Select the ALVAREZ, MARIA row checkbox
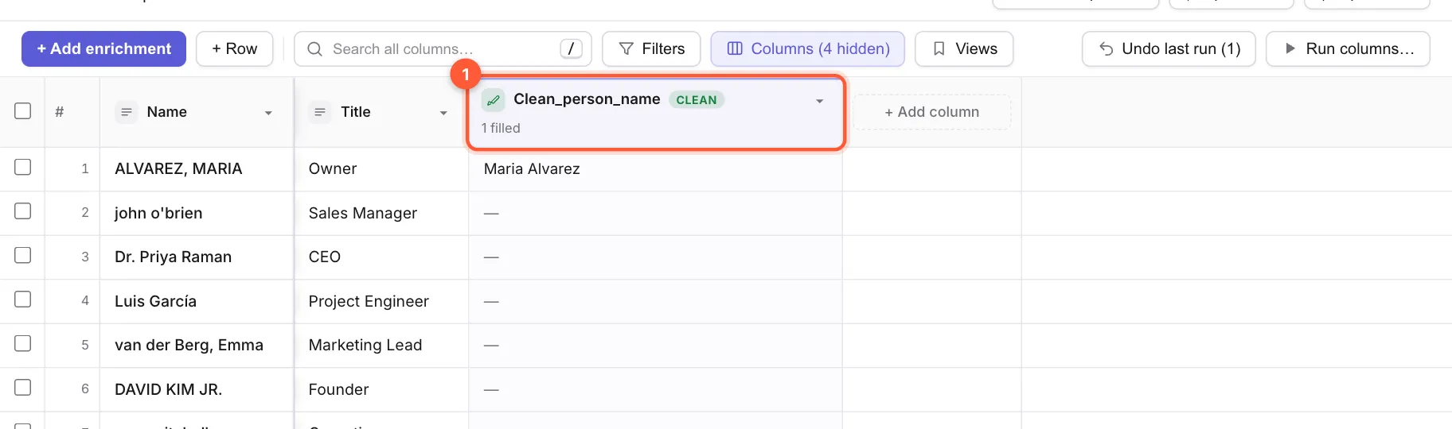Image resolution: width=1452 pixels, height=429 pixels. (x=23, y=167)
